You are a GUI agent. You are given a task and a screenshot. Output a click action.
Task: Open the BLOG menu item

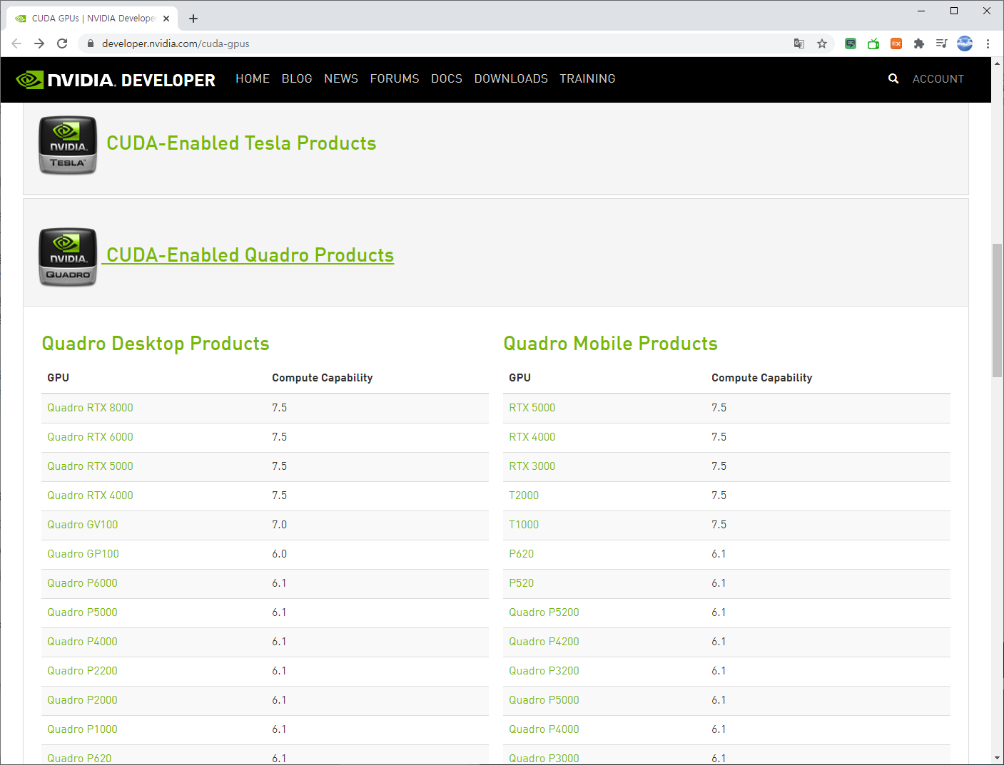[297, 78]
